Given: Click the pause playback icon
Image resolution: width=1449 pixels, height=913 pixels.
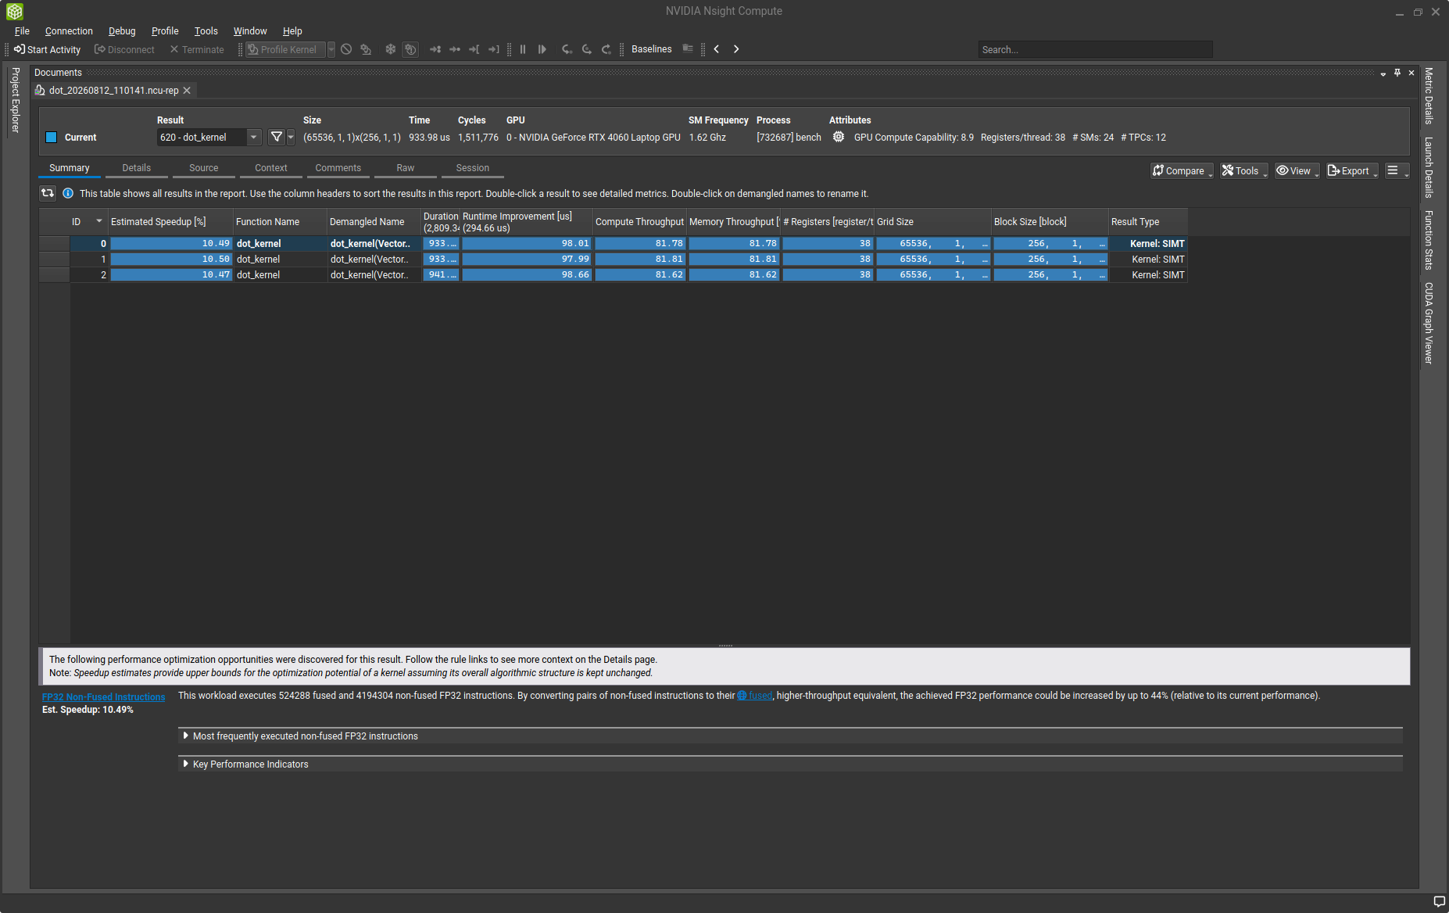Looking at the screenshot, I should (x=523, y=49).
